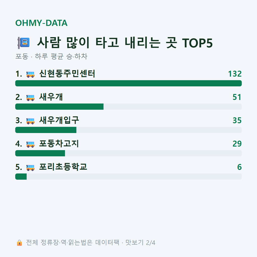Select the 신현동주민센터 stop name
The width and height of the screenshot is (257, 257).
click(67, 74)
